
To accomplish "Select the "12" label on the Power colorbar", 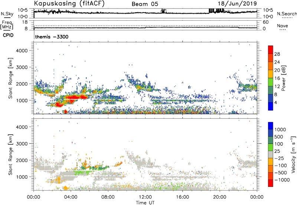I will 277,87.
